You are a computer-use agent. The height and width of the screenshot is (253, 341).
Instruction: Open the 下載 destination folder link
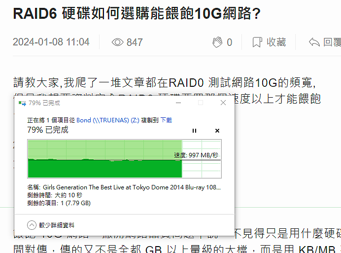coord(166,120)
